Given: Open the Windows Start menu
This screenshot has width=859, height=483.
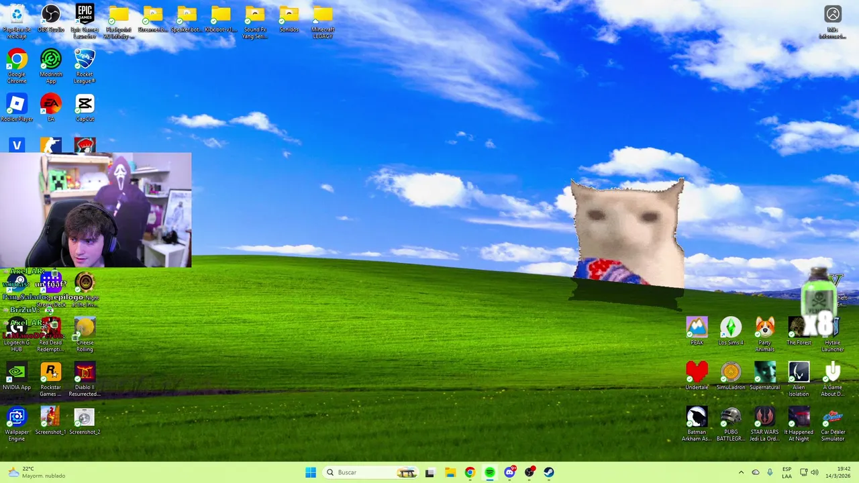Looking at the screenshot, I should [311, 472].
